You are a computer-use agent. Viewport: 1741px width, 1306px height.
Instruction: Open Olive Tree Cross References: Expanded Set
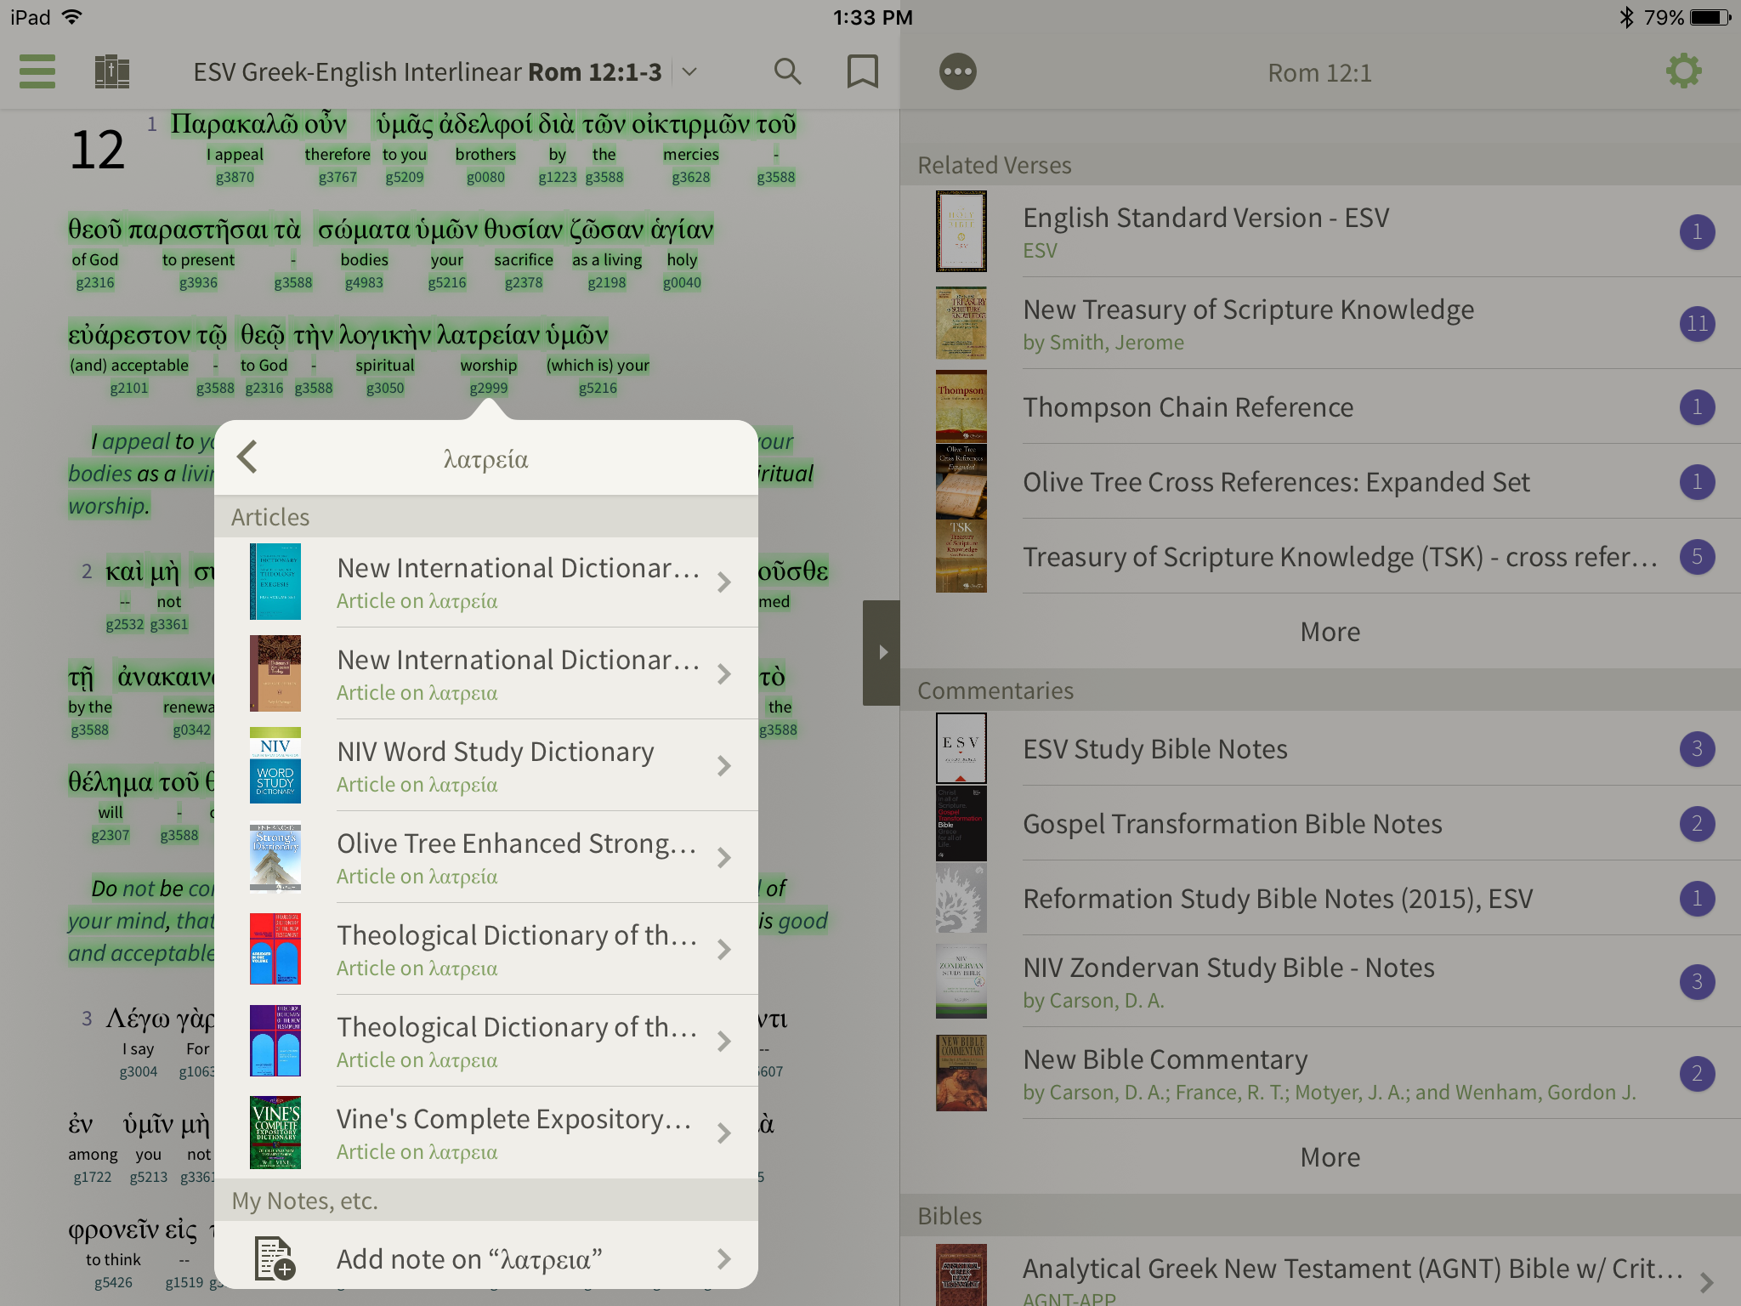1321,481
